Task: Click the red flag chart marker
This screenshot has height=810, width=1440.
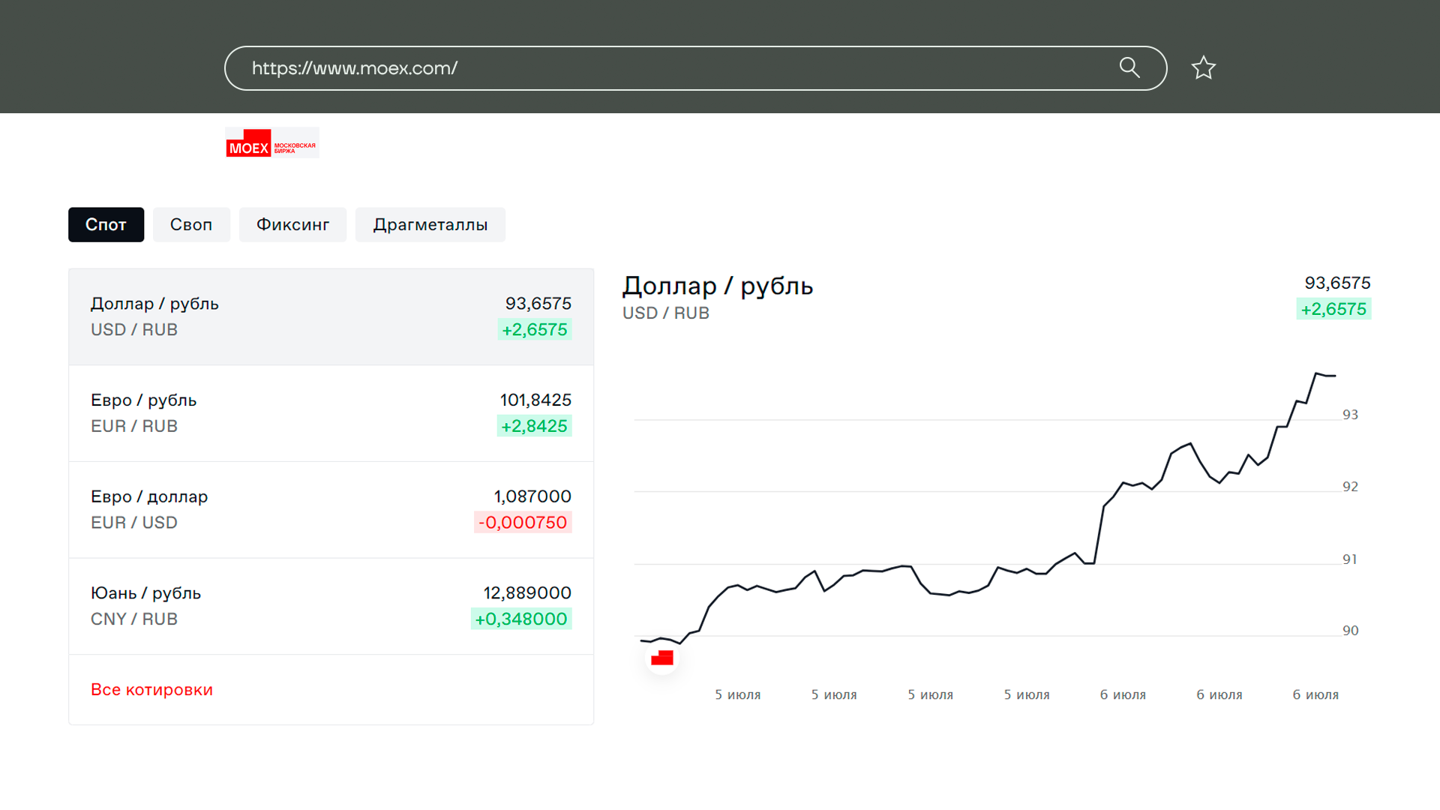Action: [662, 658]
